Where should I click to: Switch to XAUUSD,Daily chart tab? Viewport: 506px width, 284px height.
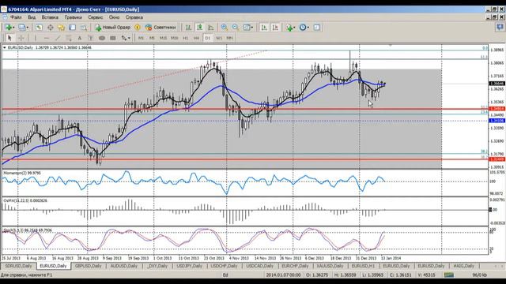click(330, 266)
